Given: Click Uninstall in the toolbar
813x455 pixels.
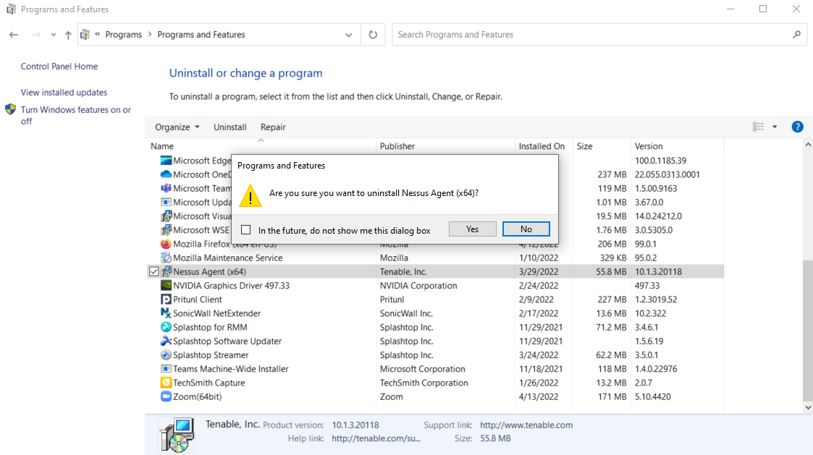Looking at the screenshot, I should [x=230, y=127].
